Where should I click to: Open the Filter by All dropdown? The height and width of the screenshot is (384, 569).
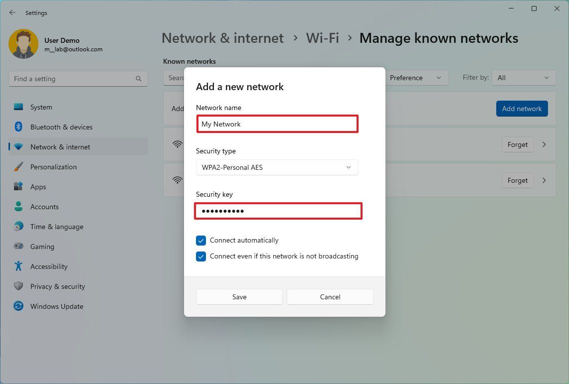pos(524,78)
